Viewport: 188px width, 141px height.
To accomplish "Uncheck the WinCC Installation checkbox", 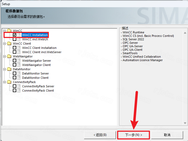I will pos(14,35).
